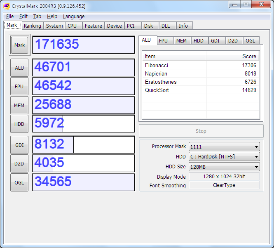This screenshot has height=248, width=274.
Task: Click the Score column header
Action: click(x=232, y=56)
